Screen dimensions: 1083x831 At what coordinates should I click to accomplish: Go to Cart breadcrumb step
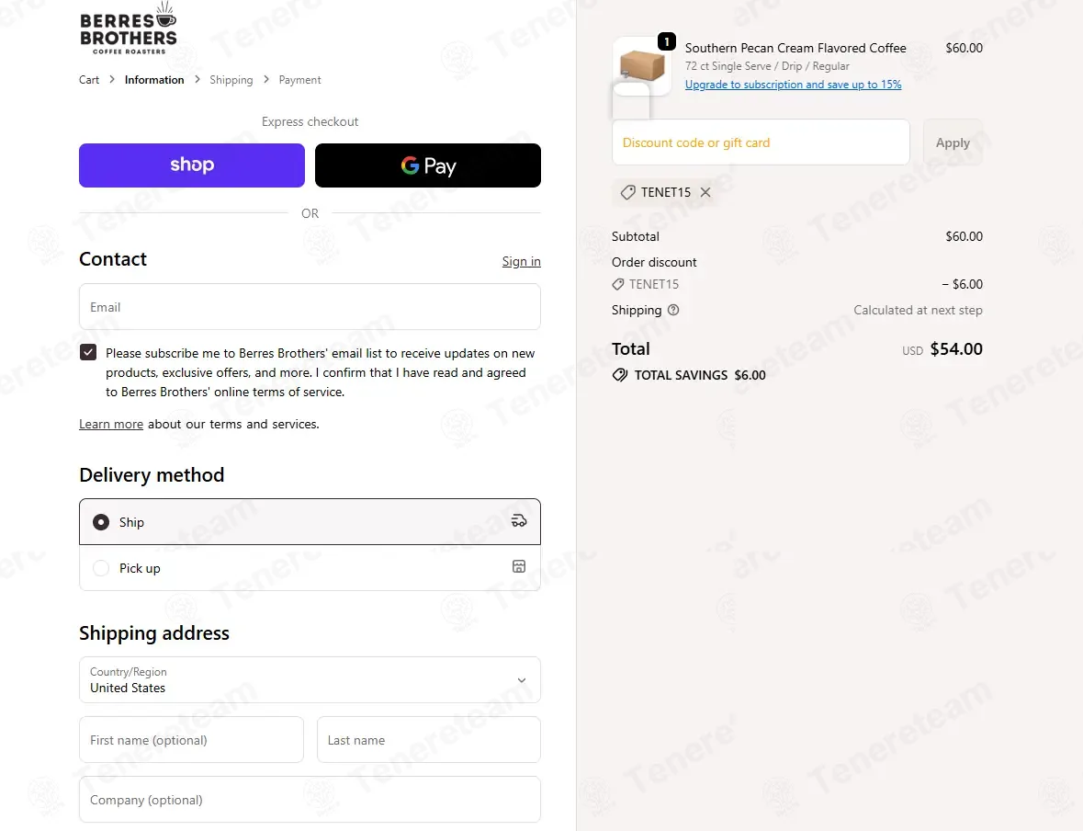pyautogui.click(x=89, y=79)
